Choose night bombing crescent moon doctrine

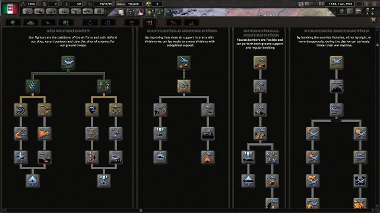pos(313,134)
